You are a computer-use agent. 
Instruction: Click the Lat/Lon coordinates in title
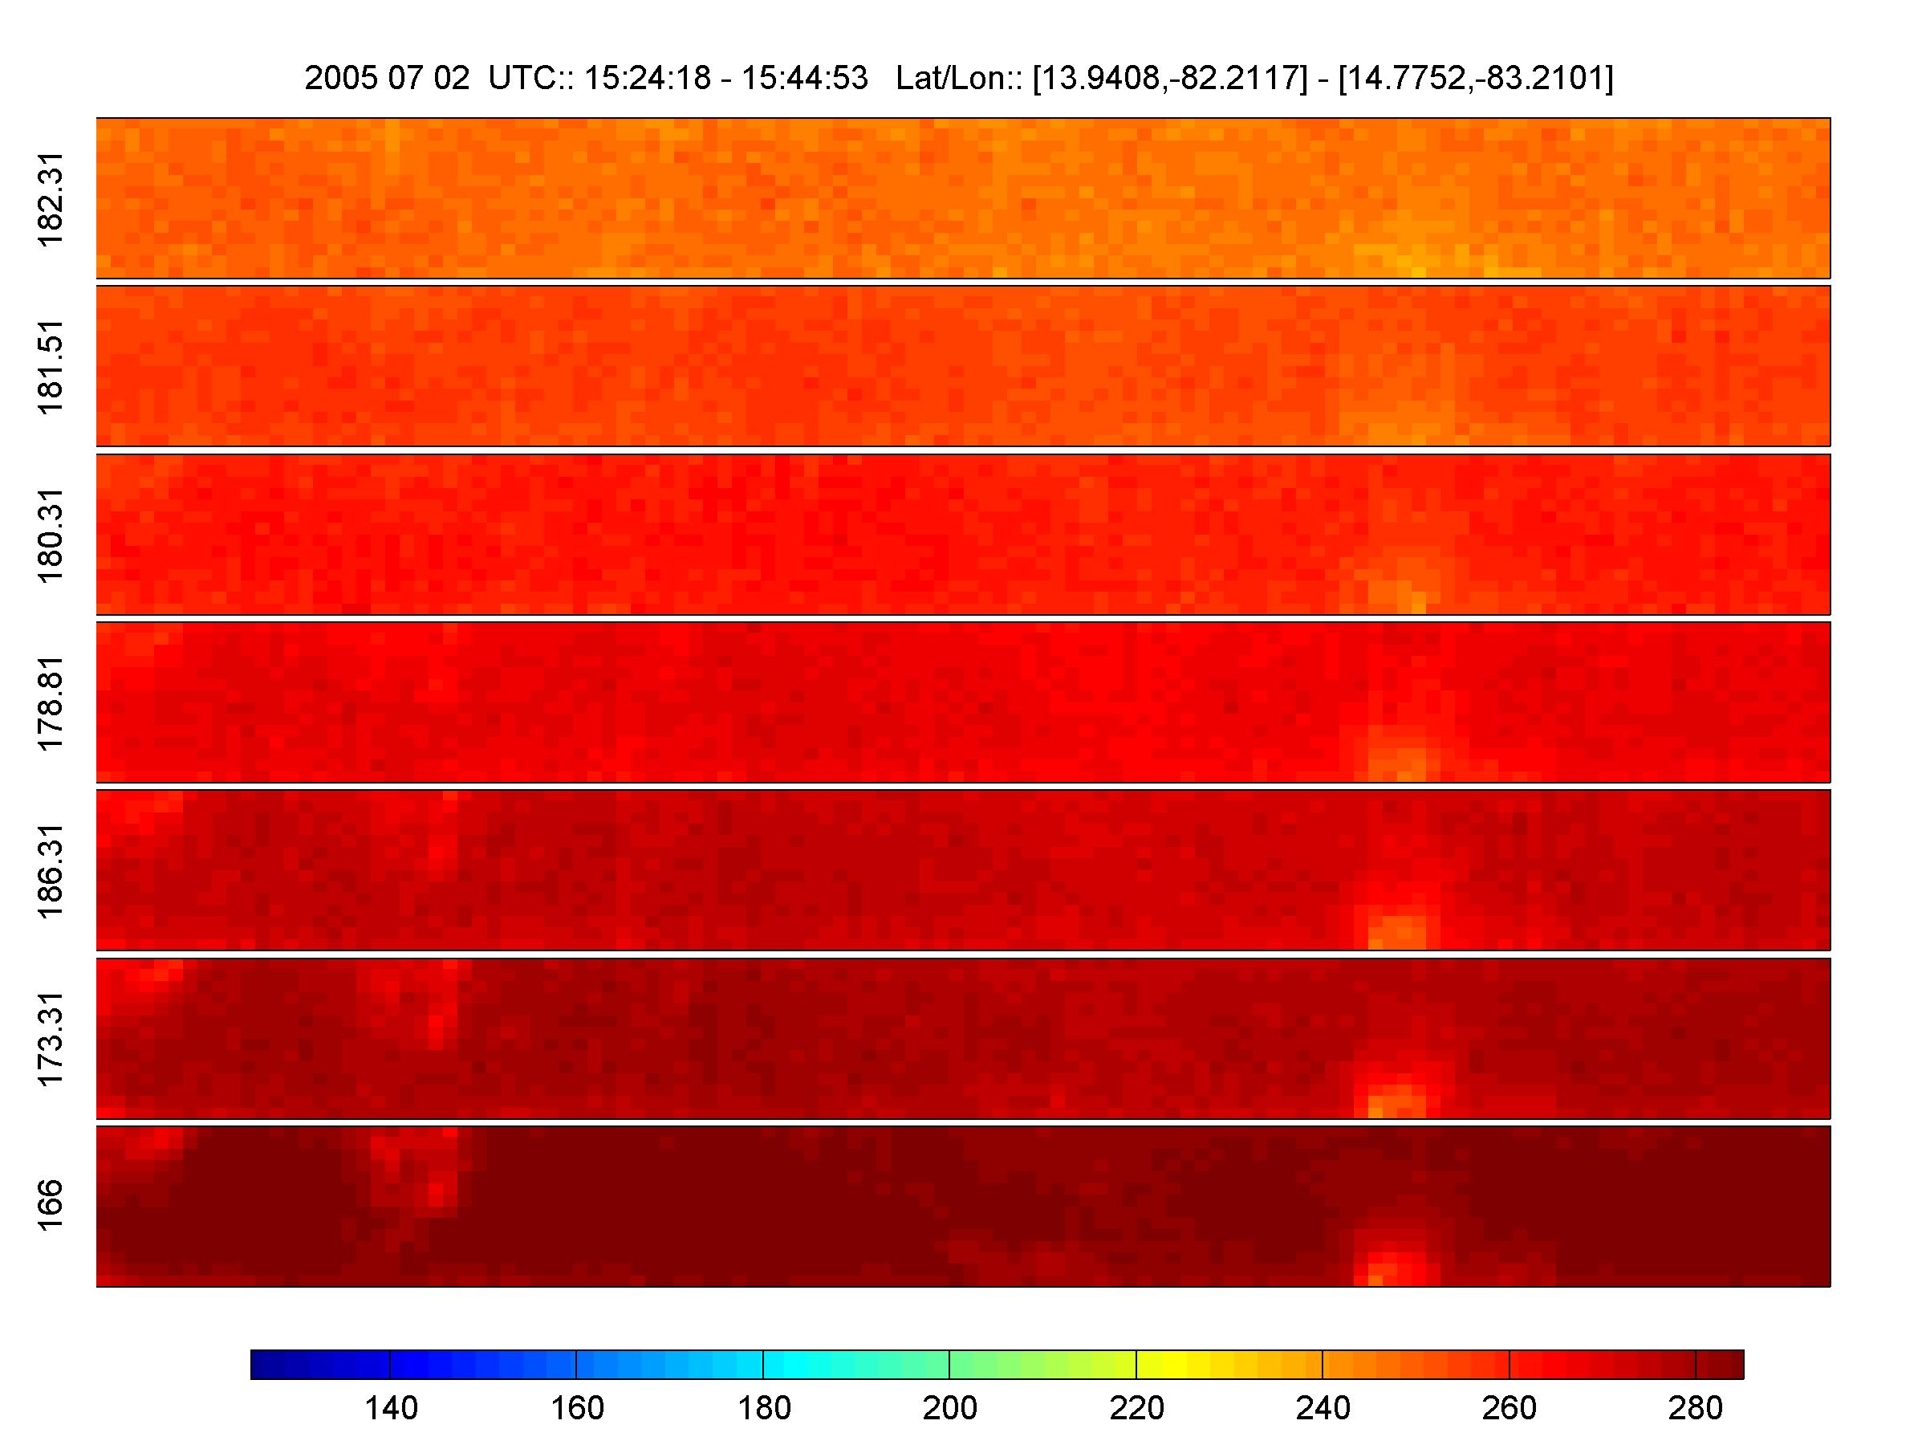[1254, 79]
